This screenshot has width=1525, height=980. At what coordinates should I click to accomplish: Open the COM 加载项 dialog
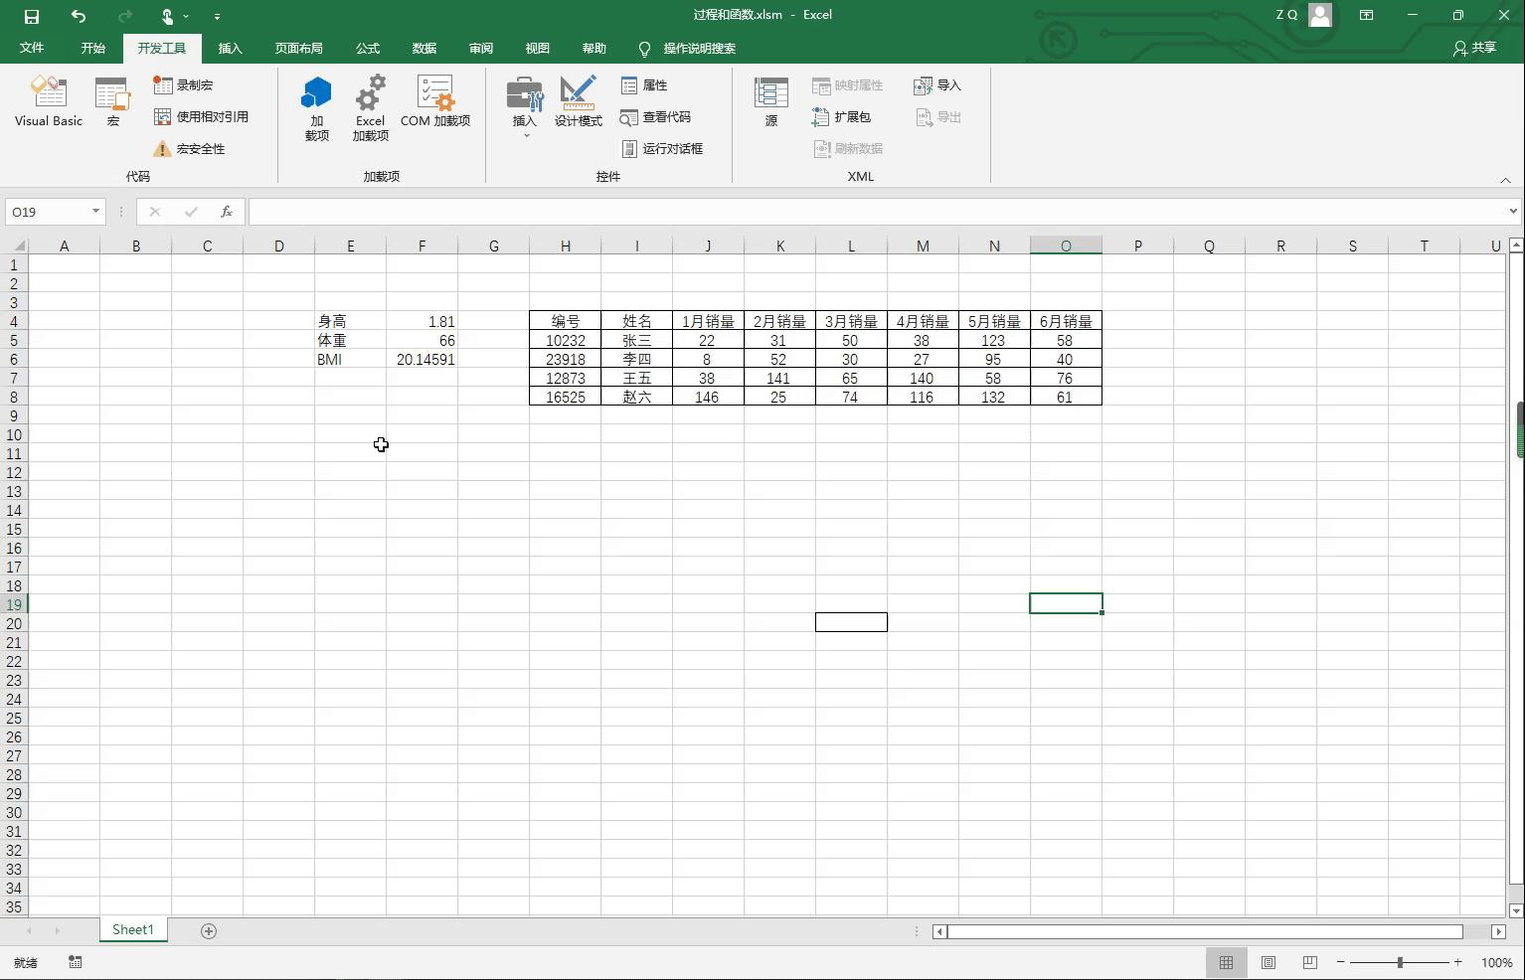click(x=434, y=102)
